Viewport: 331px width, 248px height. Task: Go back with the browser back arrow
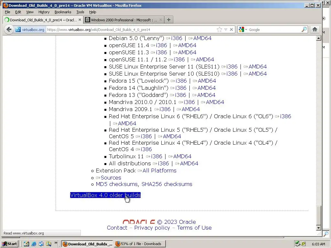click(9, 29)
